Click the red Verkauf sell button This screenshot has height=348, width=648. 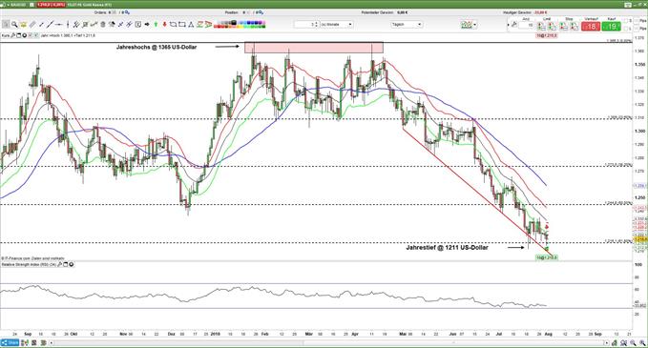(x=591, y=27)
